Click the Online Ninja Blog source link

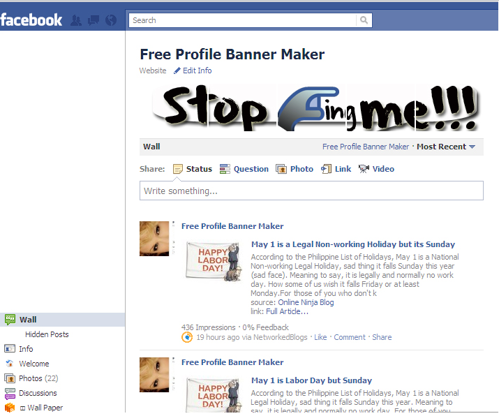pyautogui.click(x=306, y=302)
